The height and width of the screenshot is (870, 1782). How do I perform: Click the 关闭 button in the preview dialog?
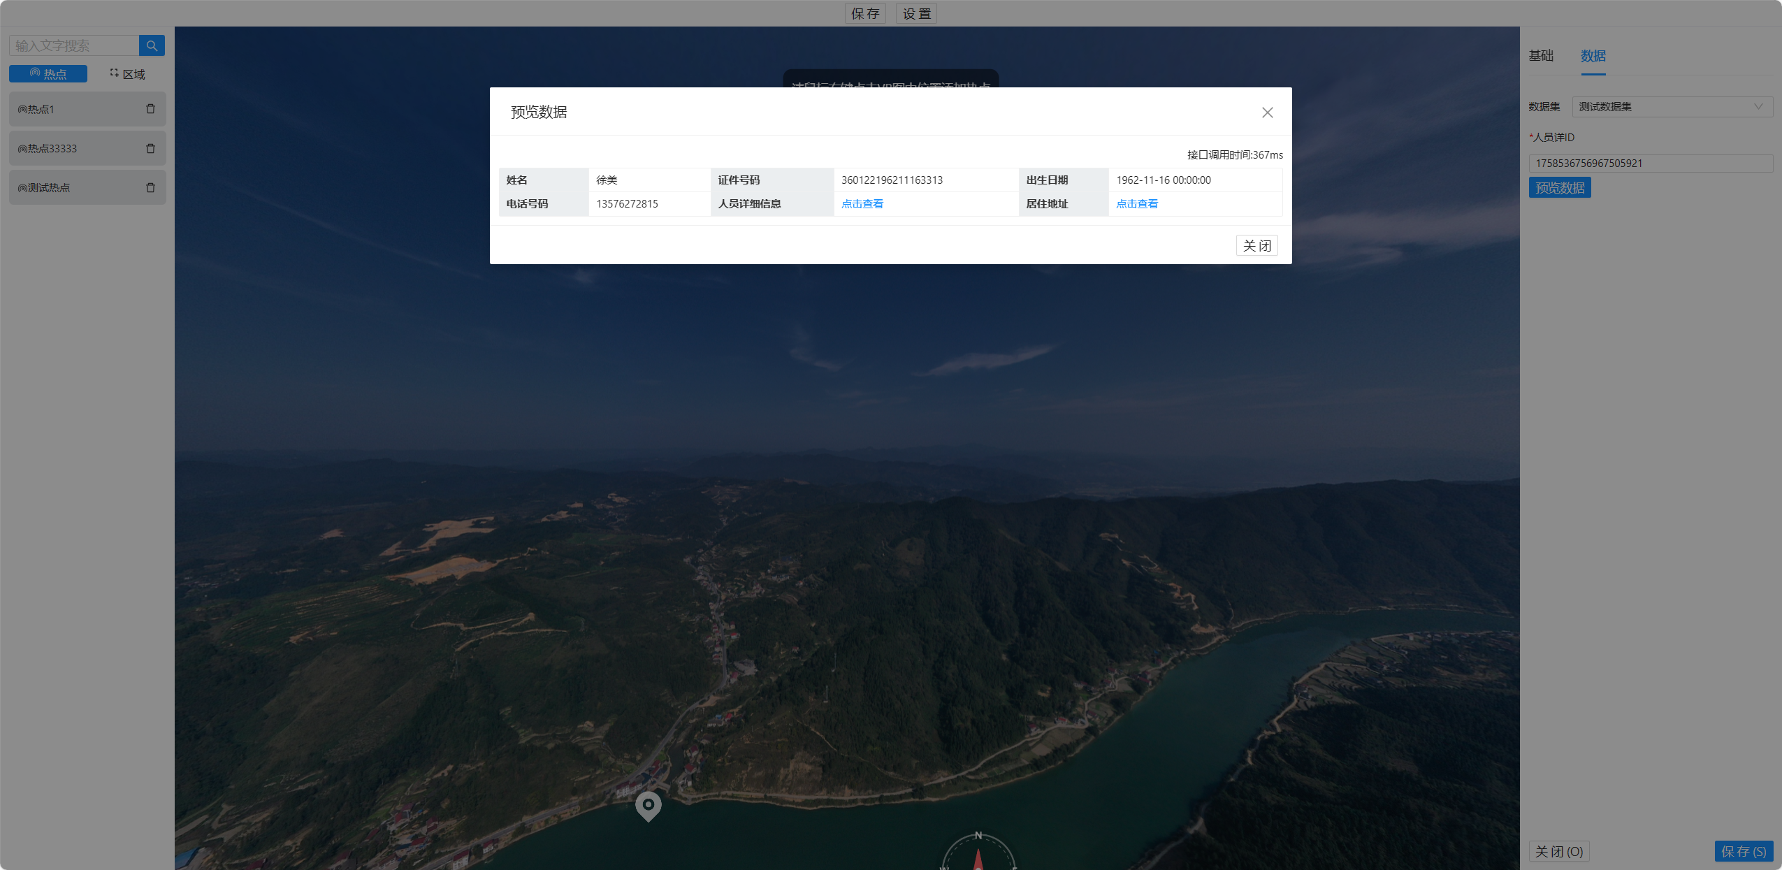[x=1256, y=246]
